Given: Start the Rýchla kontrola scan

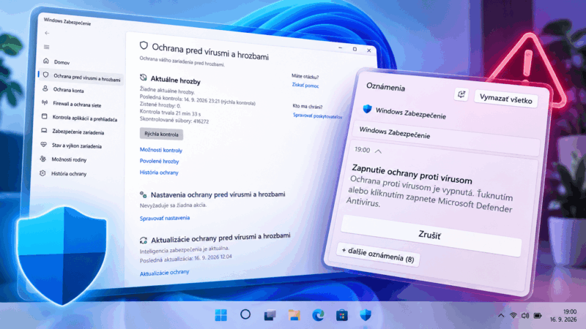Looking at the screenshot, I should (161, 134).
